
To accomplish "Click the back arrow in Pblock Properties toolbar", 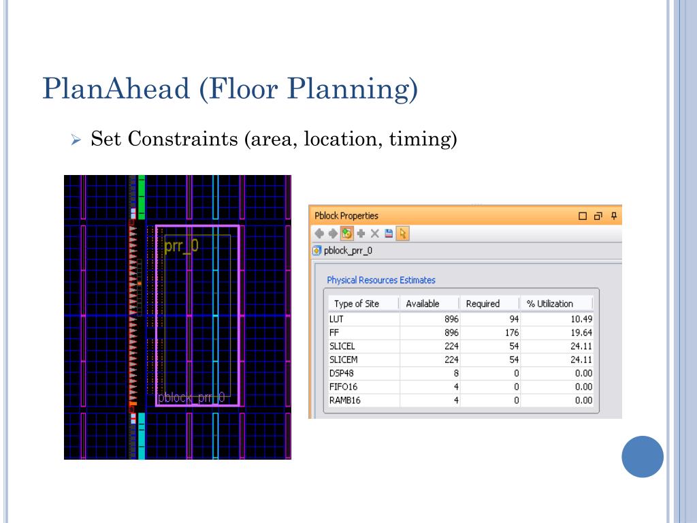I will (319, 233).
